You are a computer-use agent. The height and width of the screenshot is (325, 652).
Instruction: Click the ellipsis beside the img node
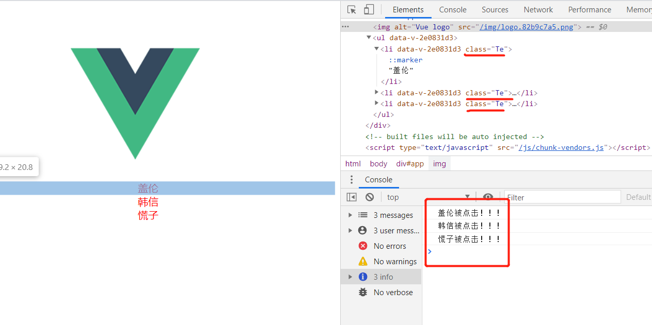point(345,26)
